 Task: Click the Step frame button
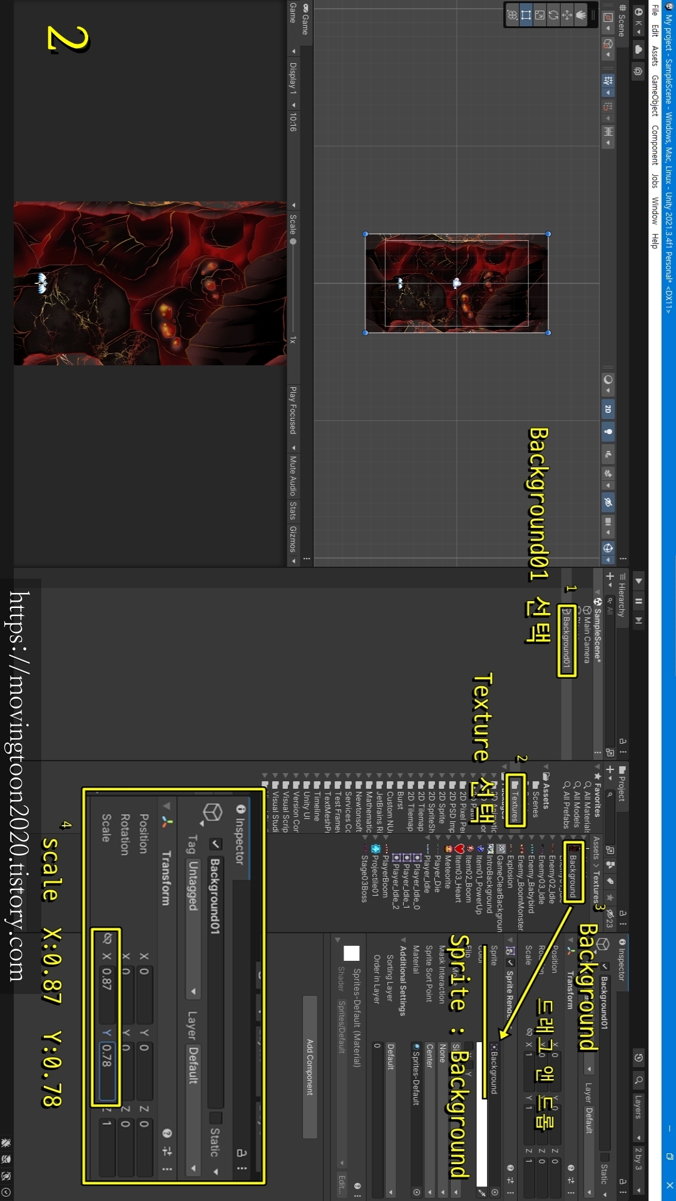638,621
